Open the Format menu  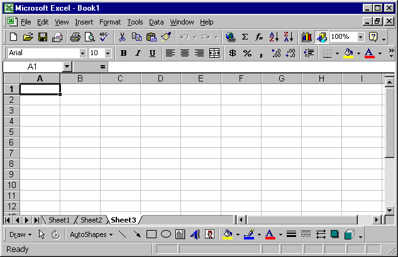point(110,23)
